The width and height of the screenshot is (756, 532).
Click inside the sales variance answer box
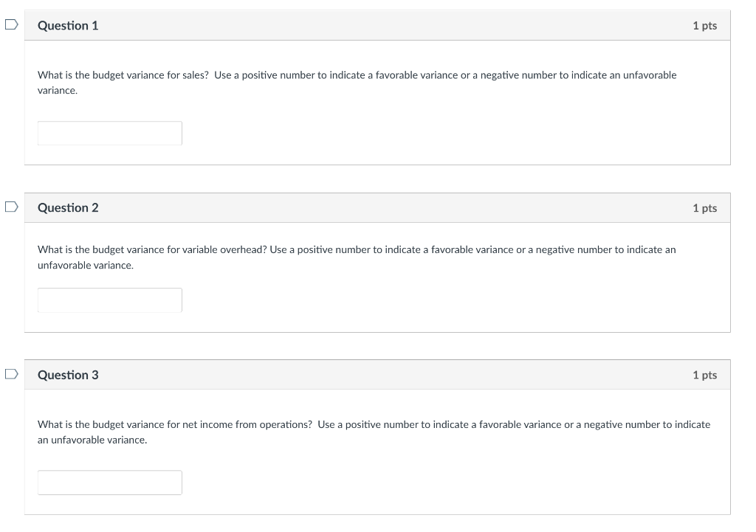[x=110, y=133]
